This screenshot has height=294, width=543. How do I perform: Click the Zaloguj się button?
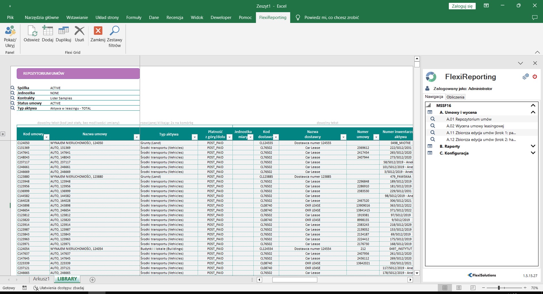click(x=462, y=6)
